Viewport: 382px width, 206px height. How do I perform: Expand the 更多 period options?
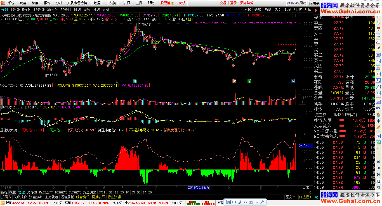[x=107, y=9]
